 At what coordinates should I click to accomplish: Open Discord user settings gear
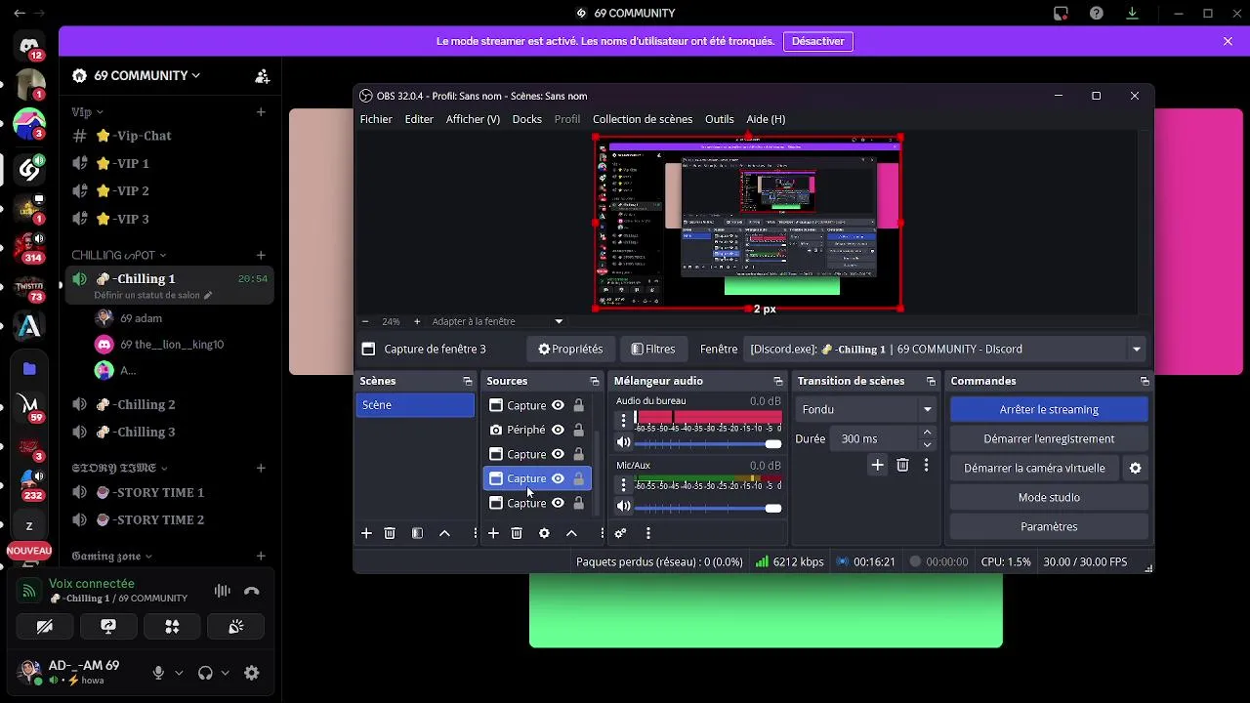(x=252, y=673)
